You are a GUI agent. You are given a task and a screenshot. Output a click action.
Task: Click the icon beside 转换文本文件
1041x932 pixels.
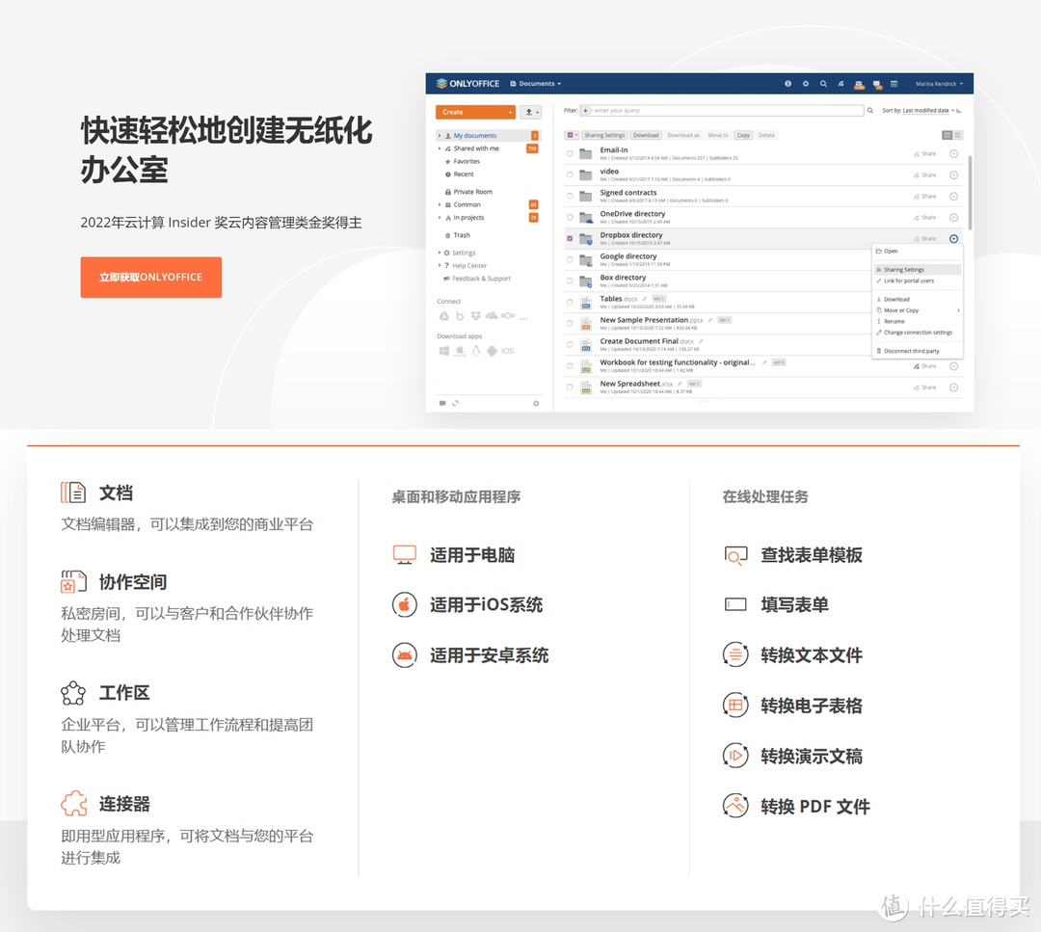click(x=735, y=655)
